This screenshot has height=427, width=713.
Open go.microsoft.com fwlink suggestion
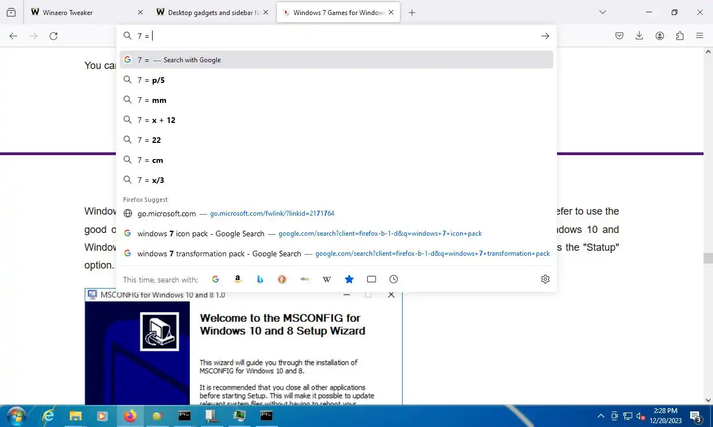click(336, 213)
